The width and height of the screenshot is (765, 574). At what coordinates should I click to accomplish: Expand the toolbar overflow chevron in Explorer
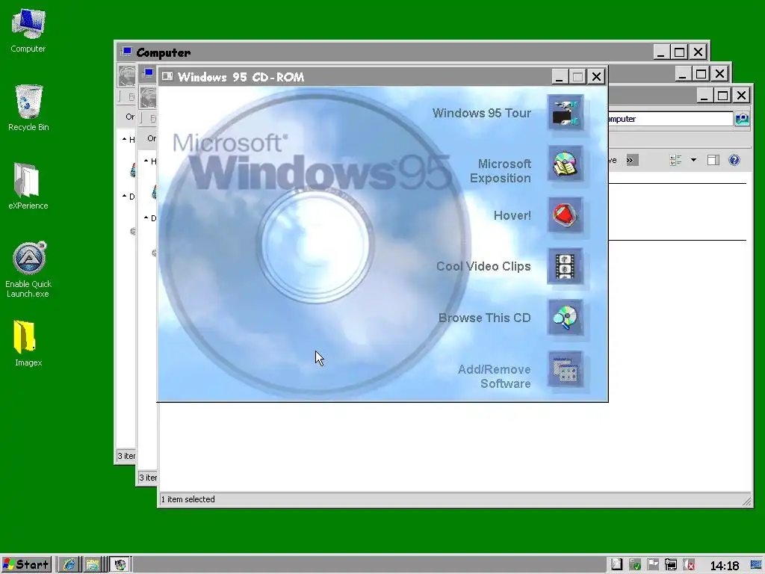click(632, 160)
